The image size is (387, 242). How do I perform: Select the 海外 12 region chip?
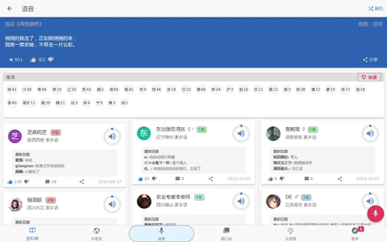pyautogui.click(x=29, y=103)
